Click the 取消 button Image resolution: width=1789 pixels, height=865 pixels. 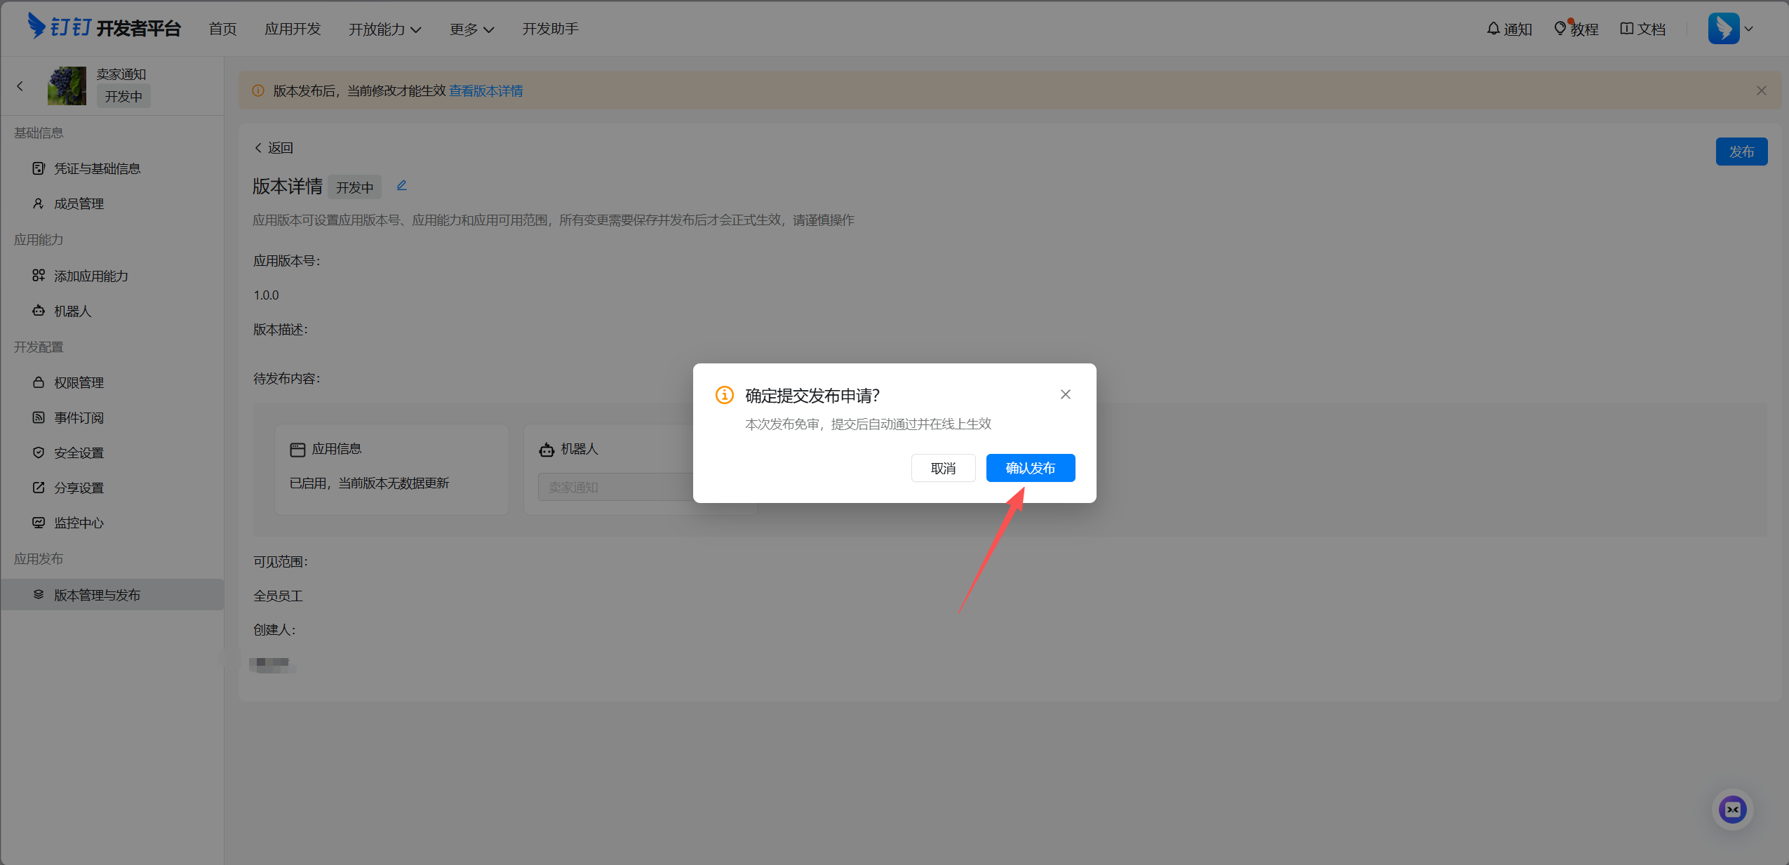[x=943, y=468]
